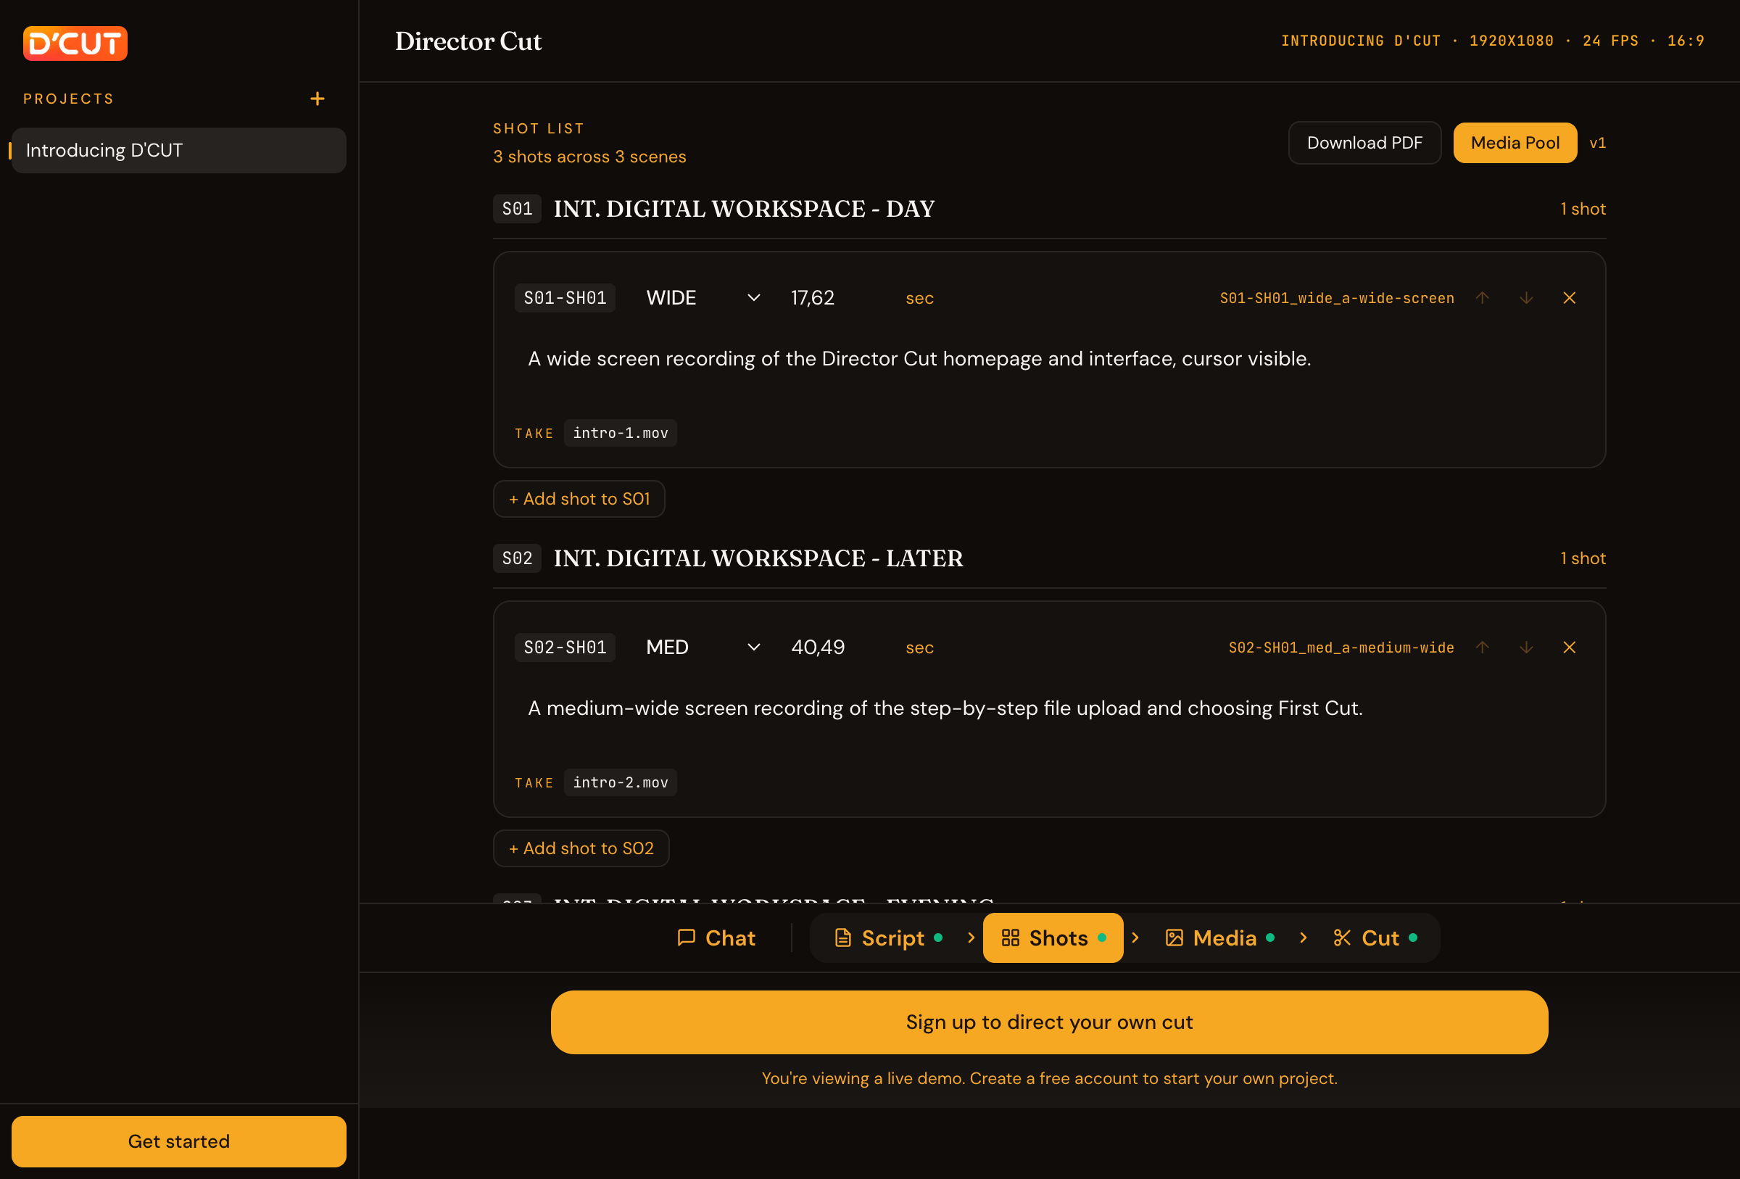Go to the Media tab
The width and height of the screenshot is (1740, 1179).
(x=1219, y=938)
